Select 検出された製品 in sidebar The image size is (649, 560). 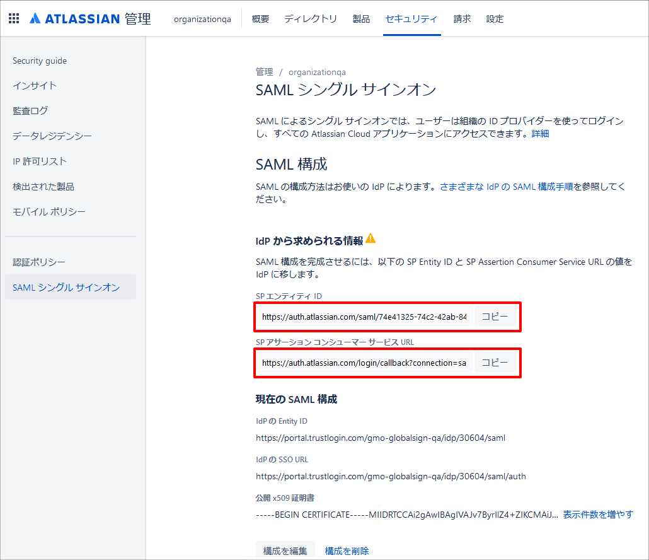[43, 187]
